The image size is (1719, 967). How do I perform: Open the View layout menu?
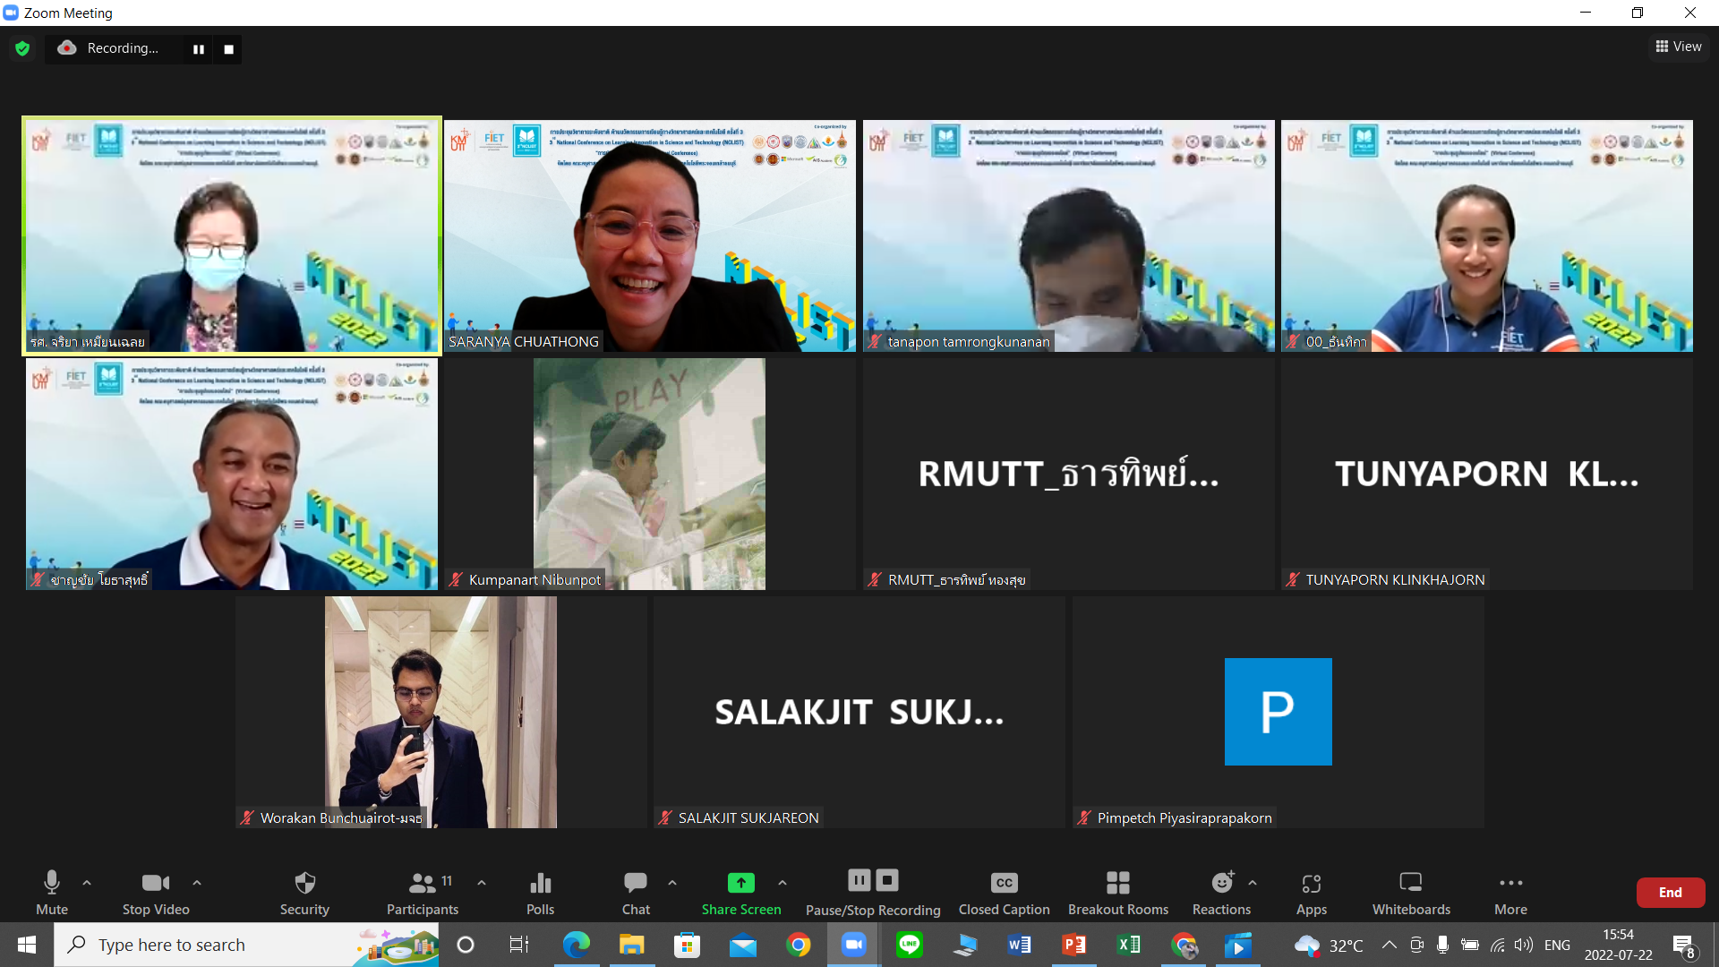pos(1678,47)
